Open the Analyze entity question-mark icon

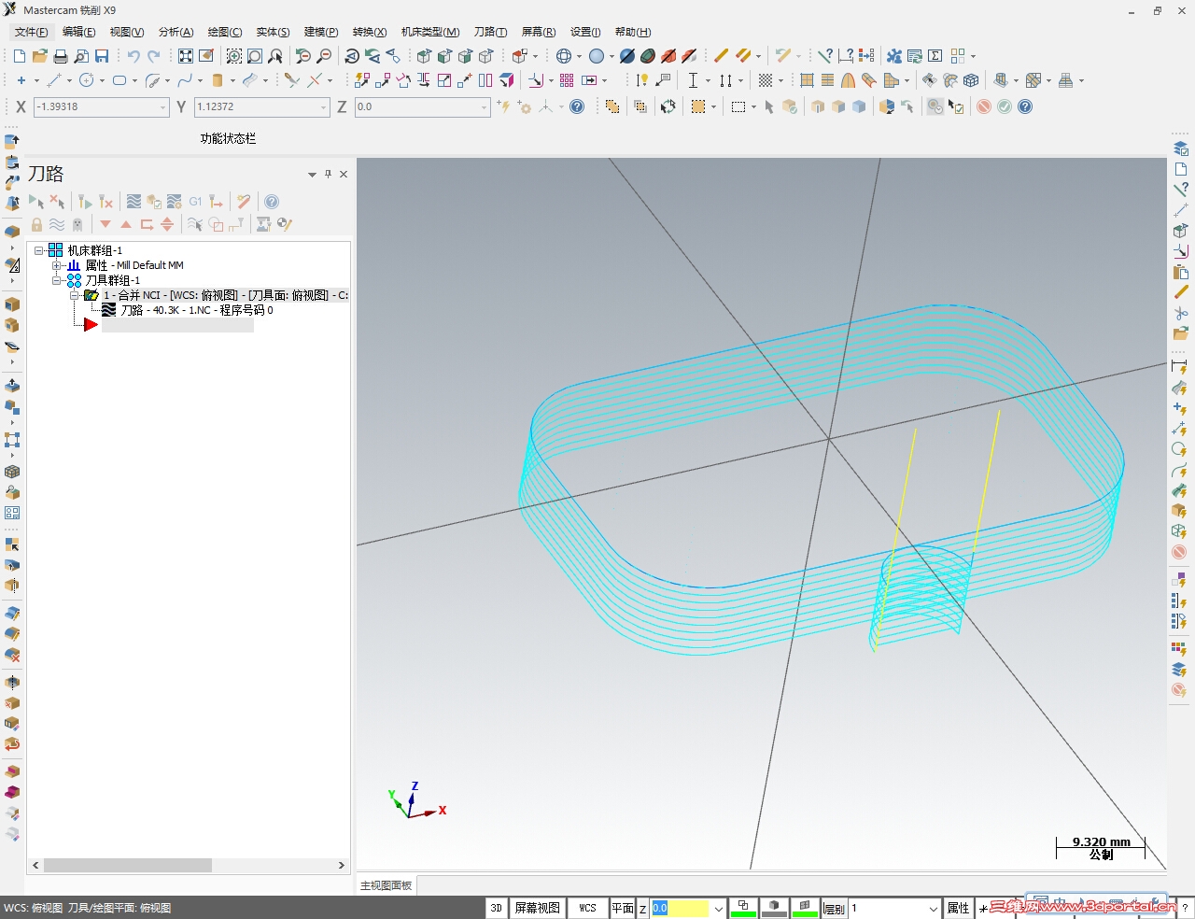point(824,56)
